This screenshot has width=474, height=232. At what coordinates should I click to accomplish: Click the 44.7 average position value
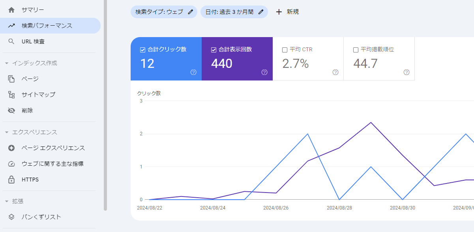pos(365,64)
